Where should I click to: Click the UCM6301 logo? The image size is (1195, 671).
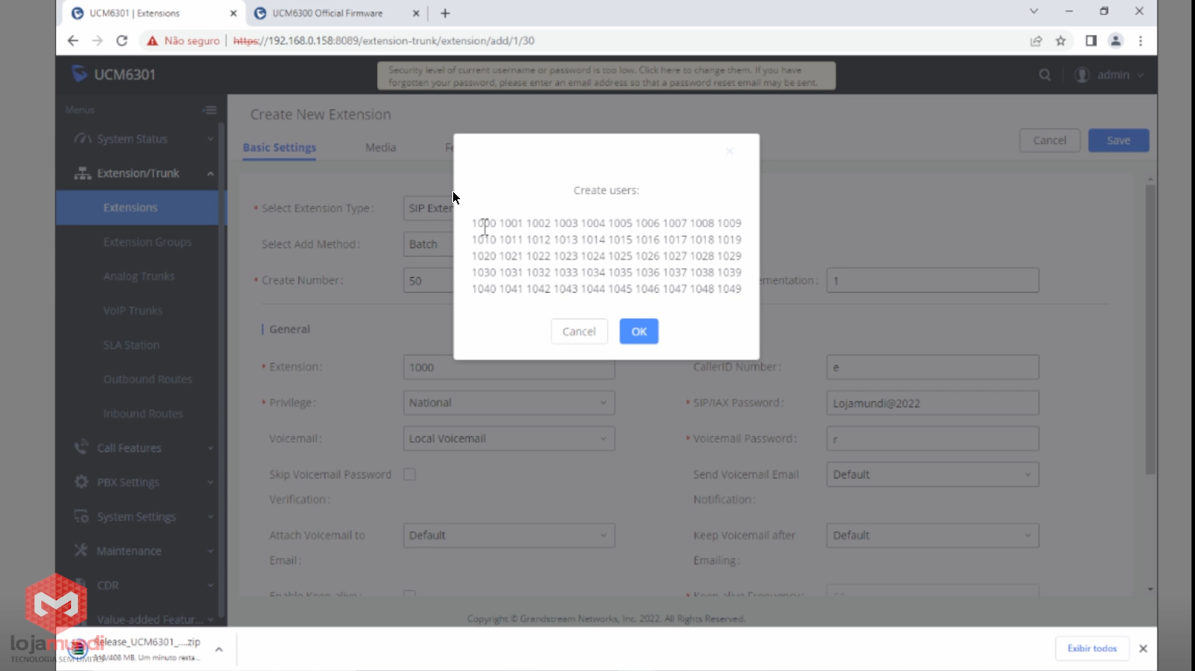tap(114, 74)
